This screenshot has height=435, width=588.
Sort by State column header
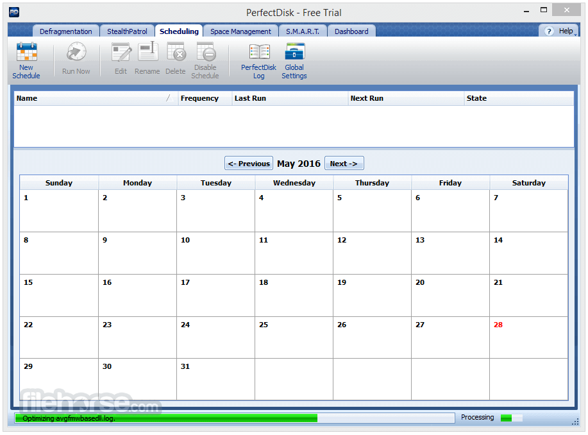519,98
